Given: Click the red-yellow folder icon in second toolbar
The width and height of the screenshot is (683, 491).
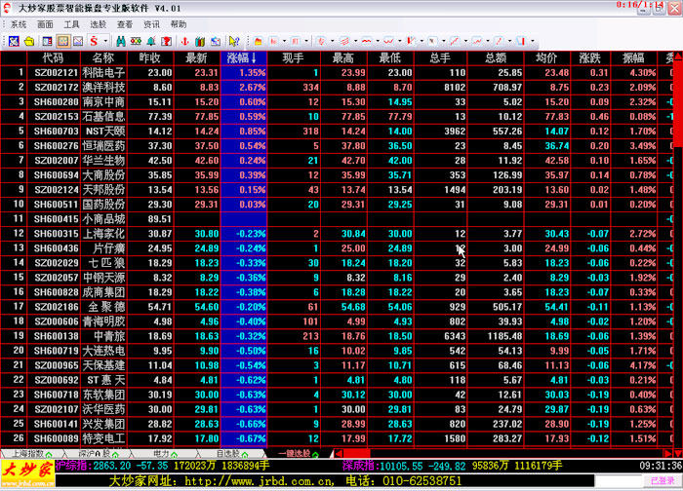Looking at the screenshot, I should point(258,41).
